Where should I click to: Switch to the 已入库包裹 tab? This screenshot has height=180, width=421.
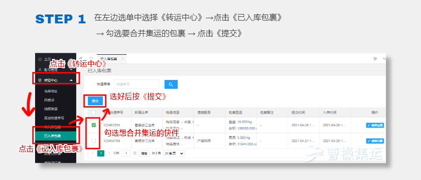click(109, 59)
